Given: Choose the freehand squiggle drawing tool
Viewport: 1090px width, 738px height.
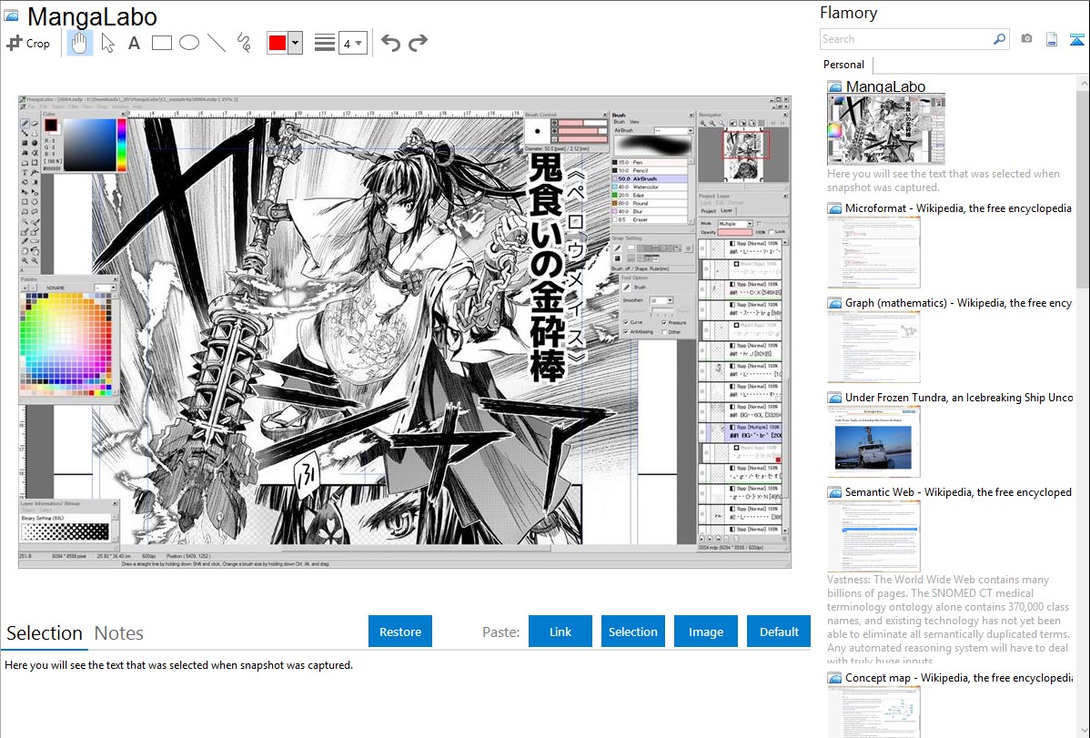Looking at the screenshot, I should (244, 43).
